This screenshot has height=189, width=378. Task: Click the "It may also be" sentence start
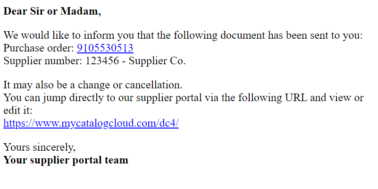pos(33,86)
